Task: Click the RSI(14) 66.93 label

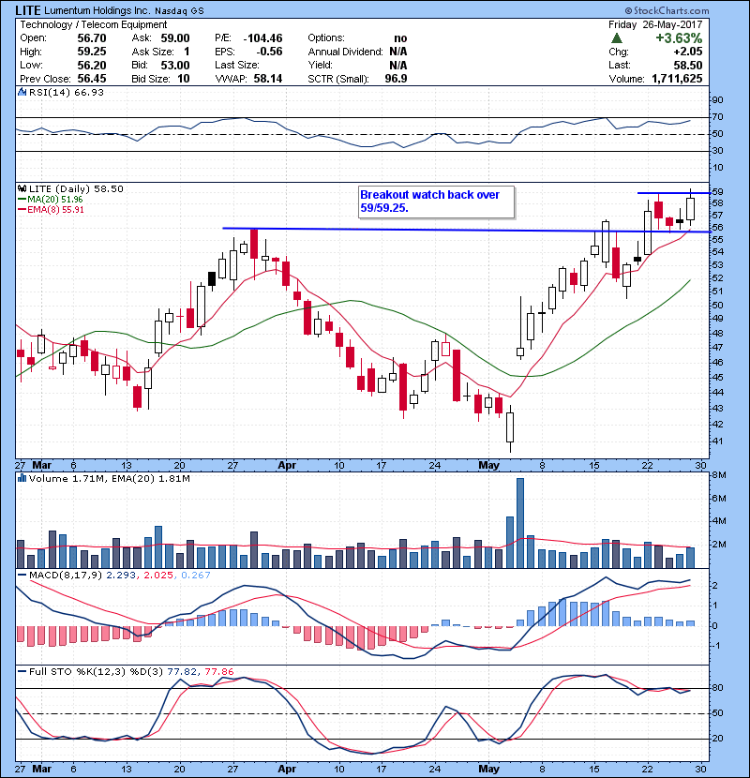Action: (66, 92)
